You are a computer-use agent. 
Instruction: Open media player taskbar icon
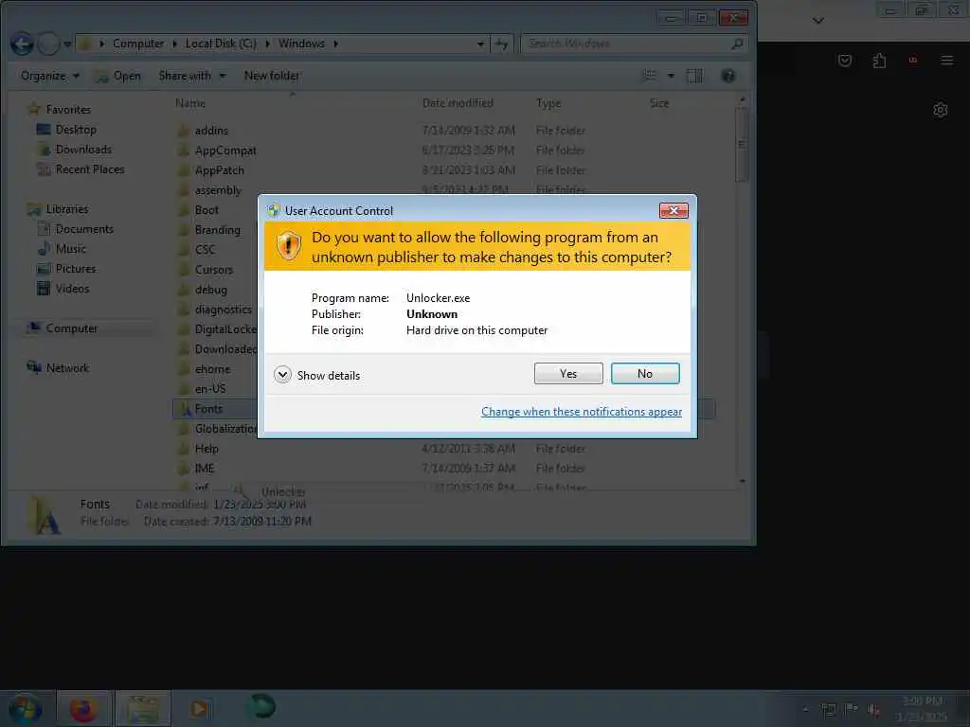(x=200, y=709)
